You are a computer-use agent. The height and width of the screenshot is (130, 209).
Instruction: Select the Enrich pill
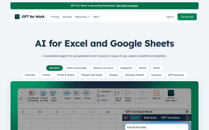coord(143,68)
